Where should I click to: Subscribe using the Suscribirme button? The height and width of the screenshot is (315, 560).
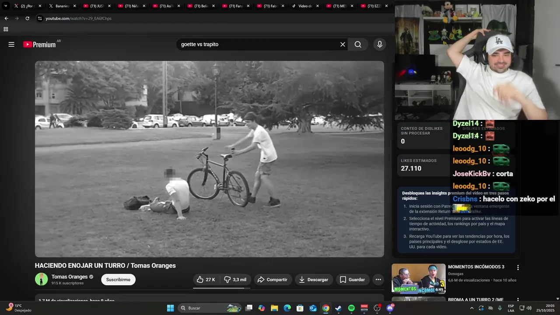[118, 280]
